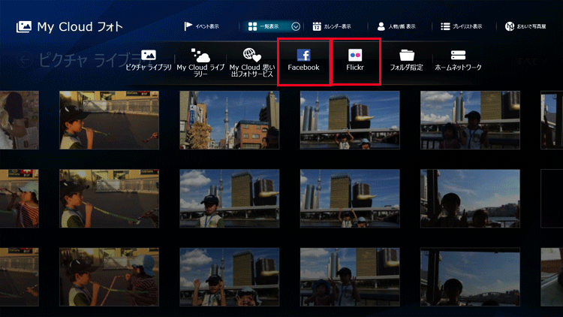Switch to イベント表示 flag view

[201, 26]
